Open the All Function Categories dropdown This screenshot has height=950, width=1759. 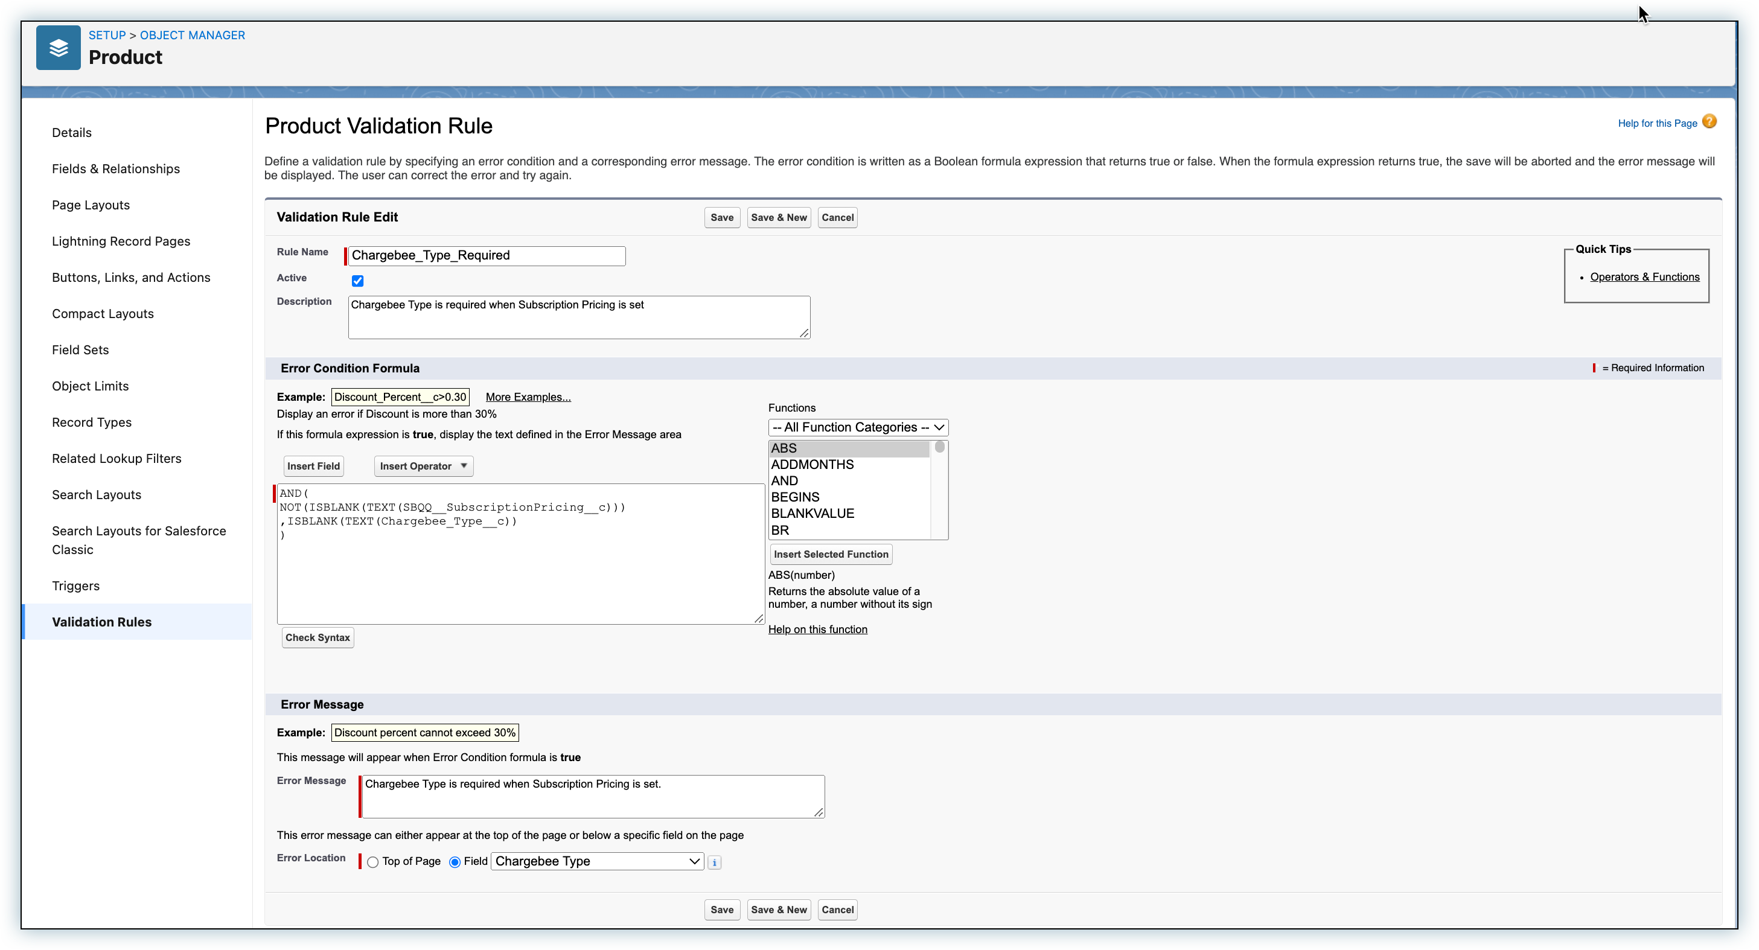pos(858,427)
